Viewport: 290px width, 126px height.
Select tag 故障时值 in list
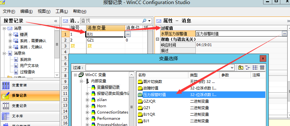[151, 88]
